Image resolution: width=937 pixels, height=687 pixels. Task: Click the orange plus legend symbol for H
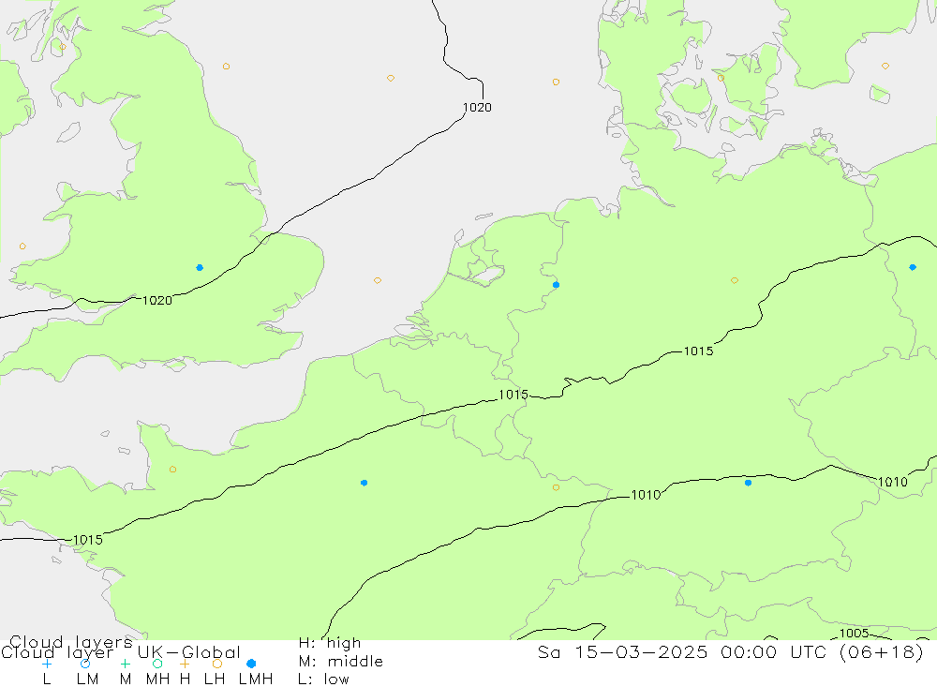point(185,664)
